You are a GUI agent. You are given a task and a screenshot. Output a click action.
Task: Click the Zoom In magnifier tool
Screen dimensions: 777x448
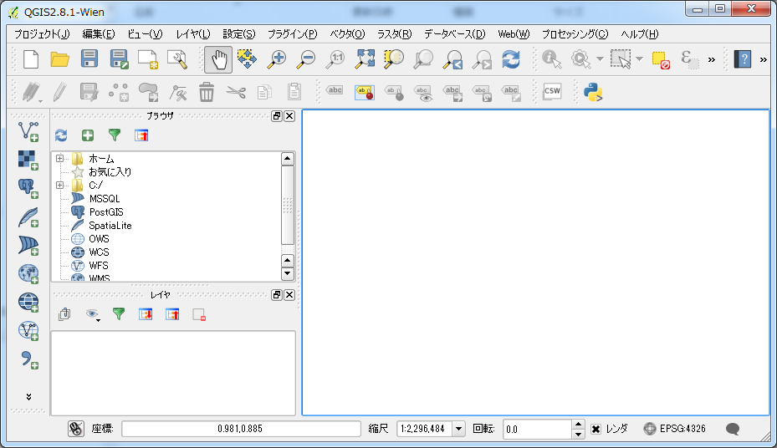coord(275,59)
